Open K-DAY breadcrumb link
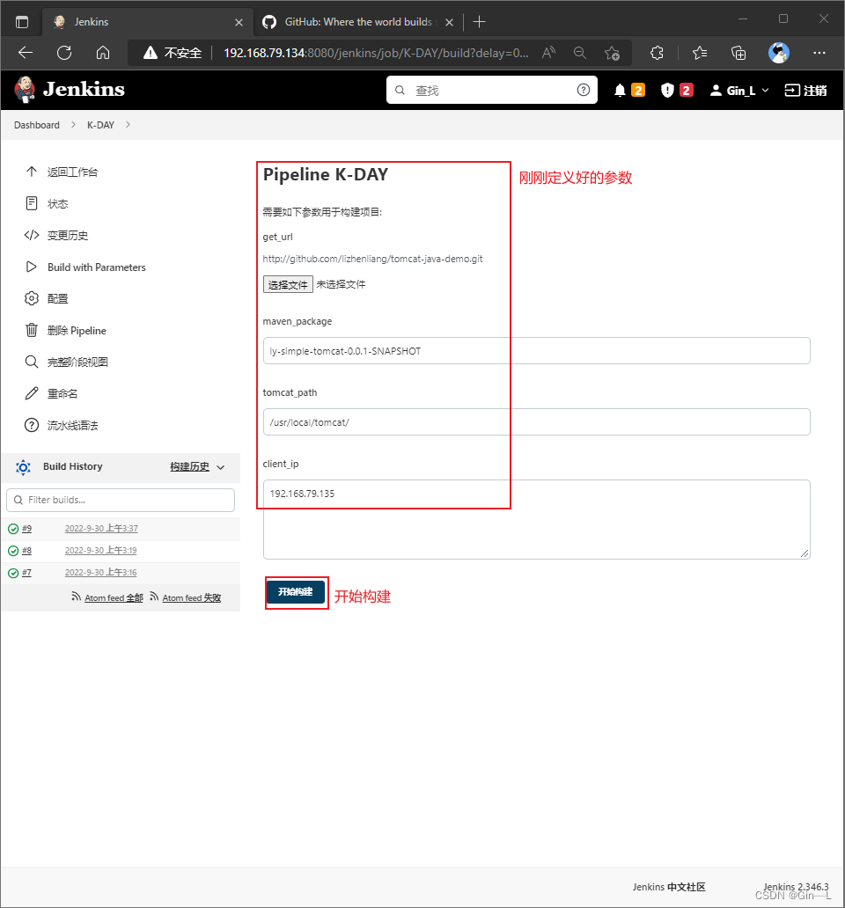The image size is (845, 908). [x=100, y=125]
